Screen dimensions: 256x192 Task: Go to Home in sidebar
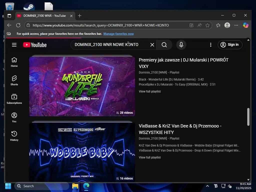14,62
